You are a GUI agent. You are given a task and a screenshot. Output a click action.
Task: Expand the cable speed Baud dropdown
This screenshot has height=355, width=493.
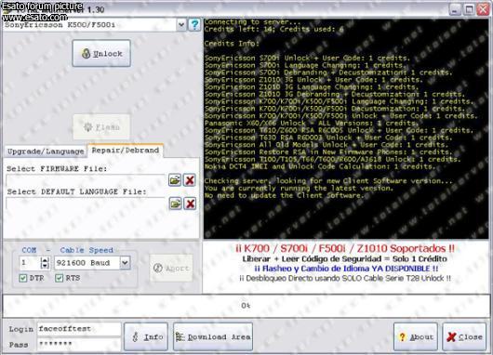[x=125, y=263]
